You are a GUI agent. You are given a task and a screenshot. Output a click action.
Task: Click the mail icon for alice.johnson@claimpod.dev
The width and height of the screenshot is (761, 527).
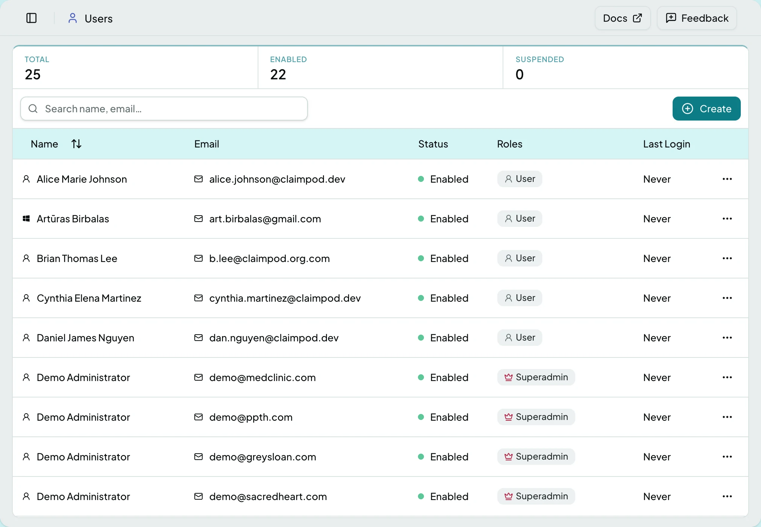(198, 179)
